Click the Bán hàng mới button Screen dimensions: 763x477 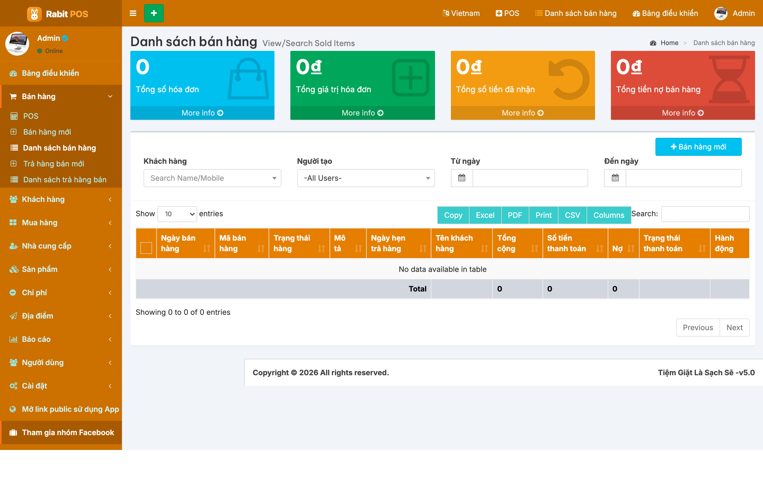(698, 147)
